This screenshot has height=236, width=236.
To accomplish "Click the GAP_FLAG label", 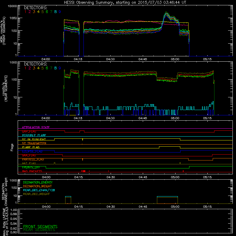I will [29, 131].
